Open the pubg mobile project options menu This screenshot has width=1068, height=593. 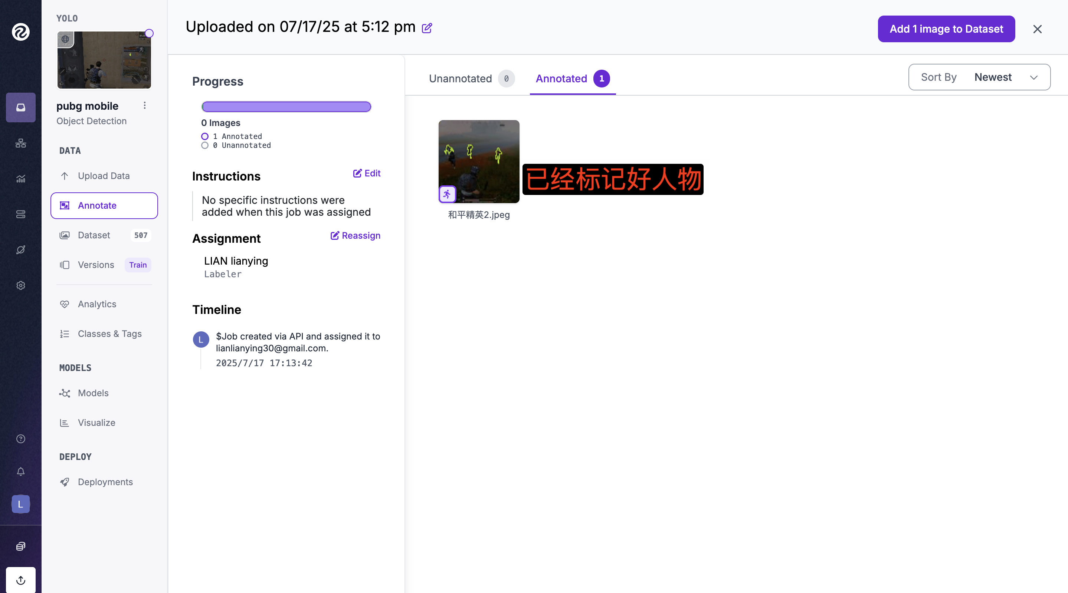click(x=145, y=106)
